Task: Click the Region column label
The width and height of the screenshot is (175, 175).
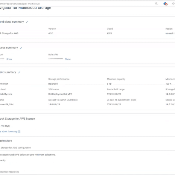Action: click(x=169, y=29)
